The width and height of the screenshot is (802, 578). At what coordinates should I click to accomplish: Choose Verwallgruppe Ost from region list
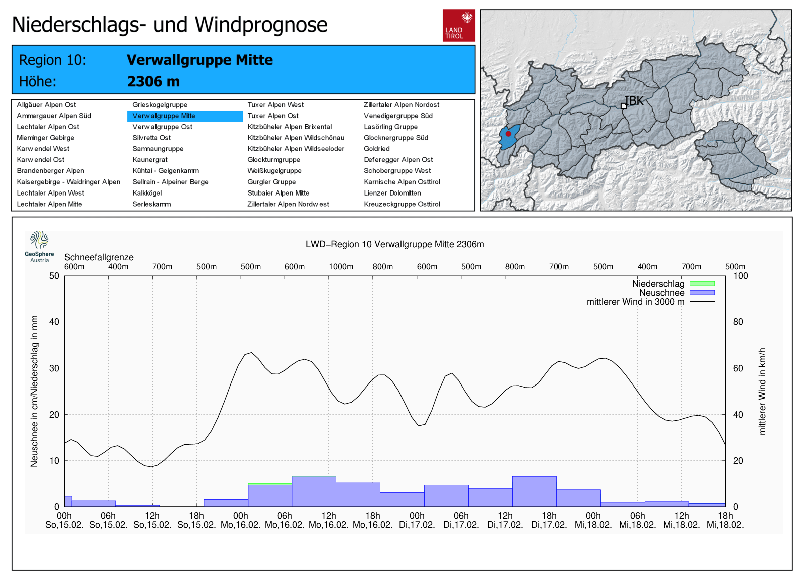click(162, 127)
